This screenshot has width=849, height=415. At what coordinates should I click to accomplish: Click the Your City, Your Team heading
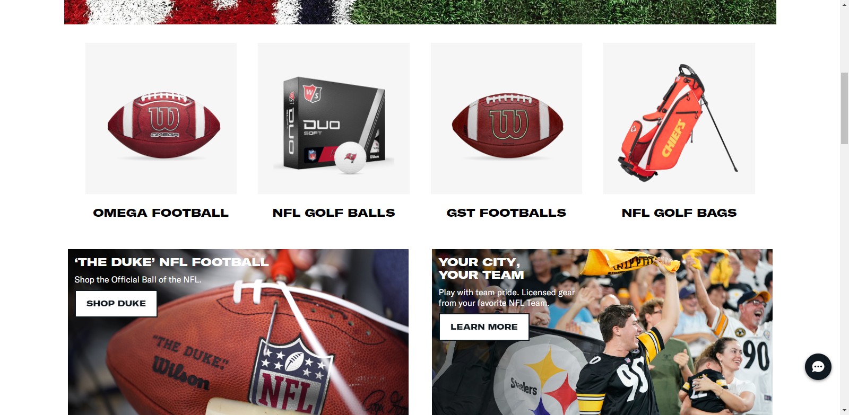481,269
